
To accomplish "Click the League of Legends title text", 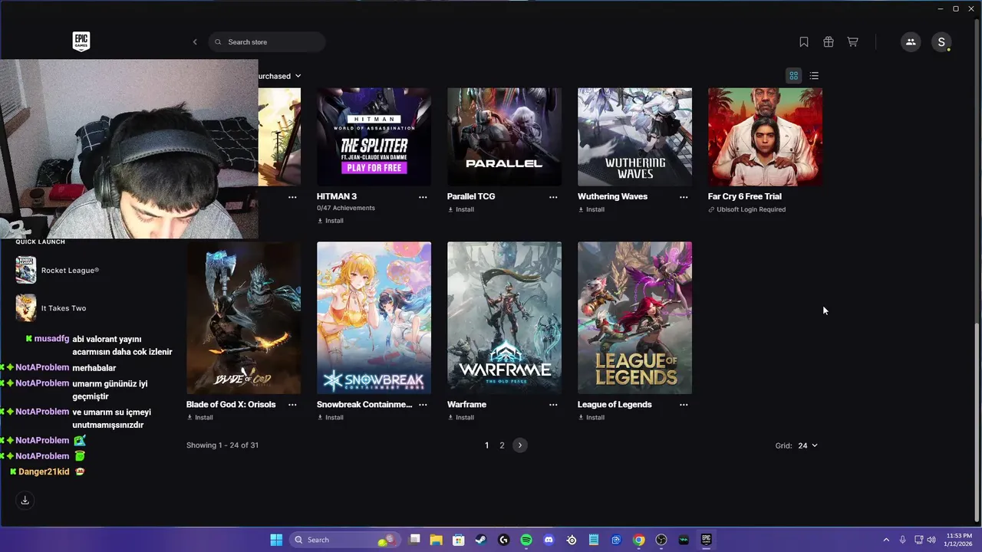I will coord(615,405).
